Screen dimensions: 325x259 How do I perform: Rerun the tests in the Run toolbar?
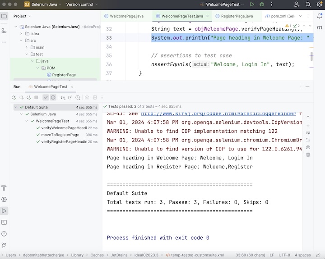click(14, 97)
